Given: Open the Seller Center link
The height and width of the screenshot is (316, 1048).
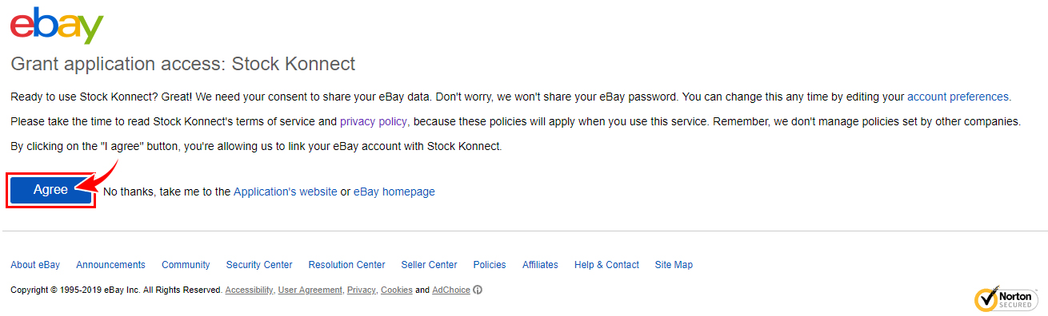Looking at the screenshot, I should point(430,265).
